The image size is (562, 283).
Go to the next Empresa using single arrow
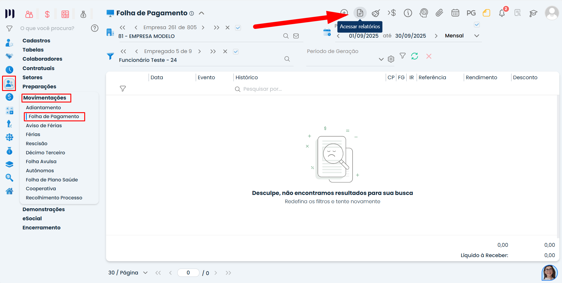pos(203,28)
